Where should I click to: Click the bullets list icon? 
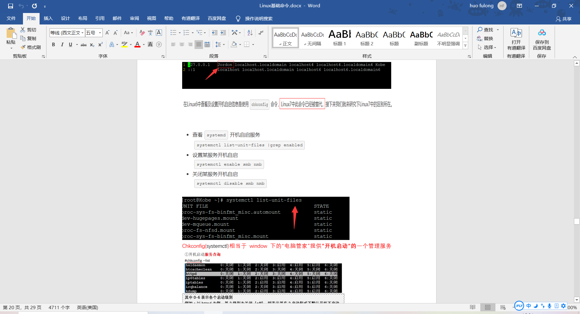tap(173, 33)
